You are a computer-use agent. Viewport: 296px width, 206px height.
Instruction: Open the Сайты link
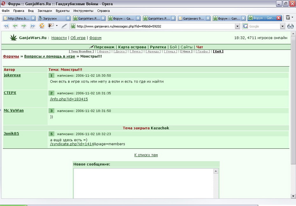[187, 47]
